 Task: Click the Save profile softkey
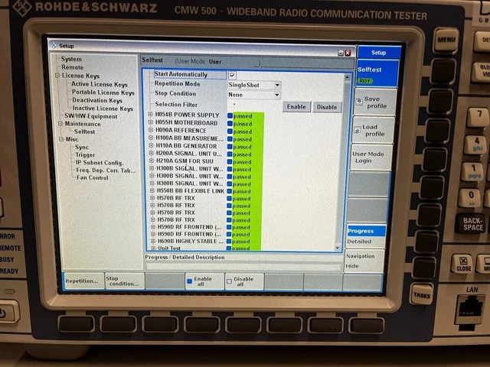[x=375, y=102]
